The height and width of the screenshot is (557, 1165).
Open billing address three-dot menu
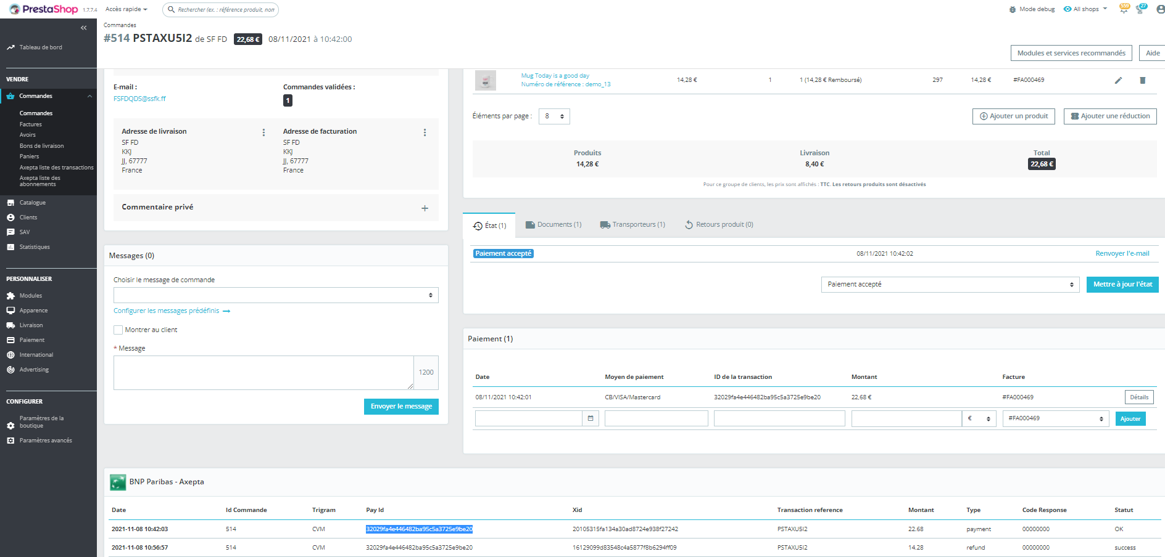pos(425,132)
